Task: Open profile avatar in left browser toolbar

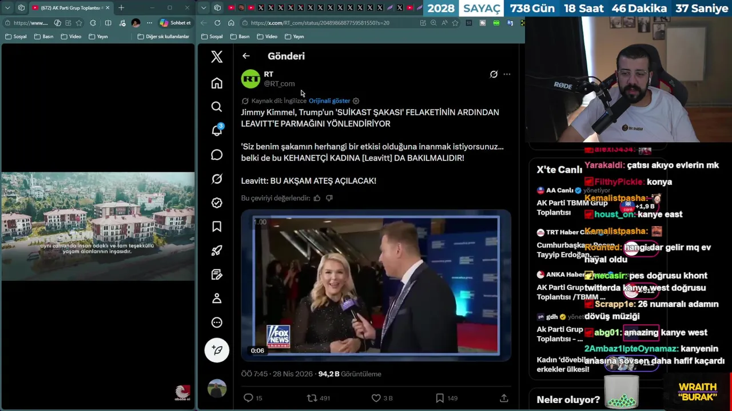Action: pos(136,23)
